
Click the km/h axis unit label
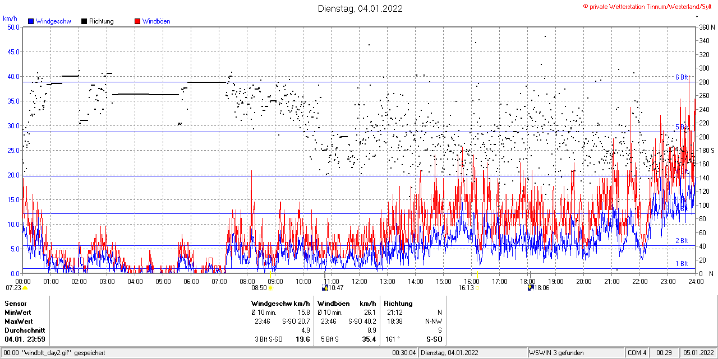[x=10, y=18]
